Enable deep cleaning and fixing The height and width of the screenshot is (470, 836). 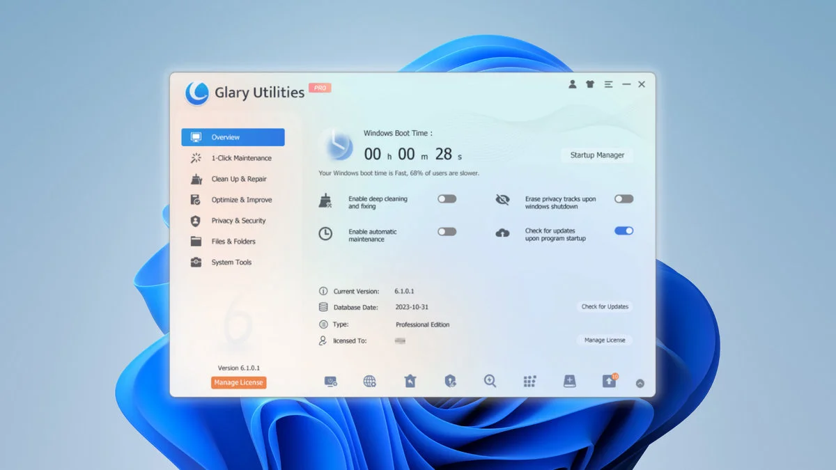[447, 198]
